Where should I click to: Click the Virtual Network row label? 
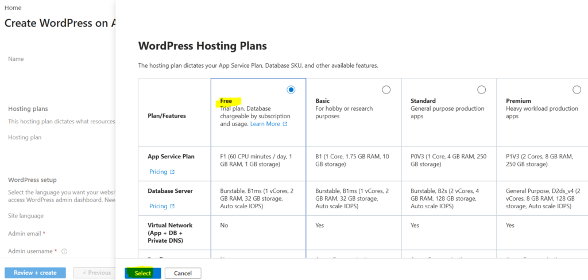tap(170, 233)
